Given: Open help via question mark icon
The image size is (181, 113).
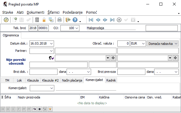Looking at the screenshot, I should pos(75,20).
